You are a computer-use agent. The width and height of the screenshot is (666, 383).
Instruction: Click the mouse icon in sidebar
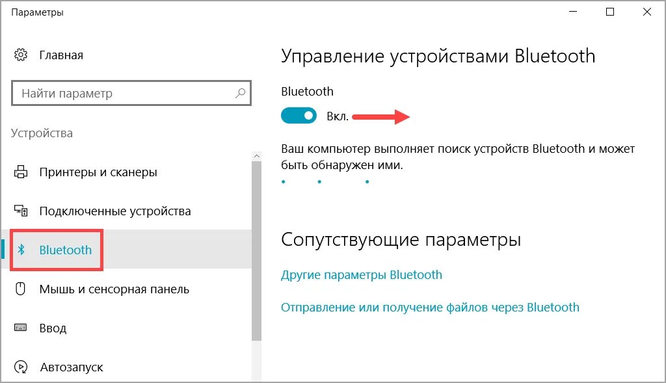[x=20, y=289]
